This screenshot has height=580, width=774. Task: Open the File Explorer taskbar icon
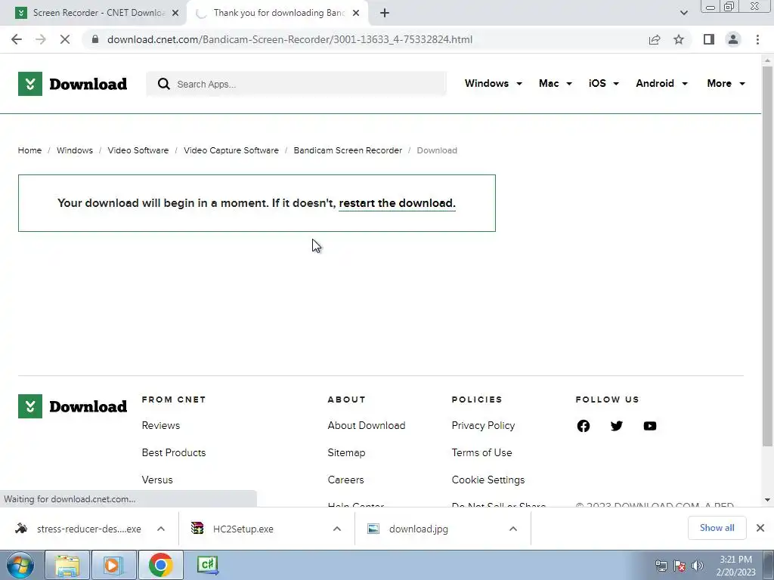(67, 565)
